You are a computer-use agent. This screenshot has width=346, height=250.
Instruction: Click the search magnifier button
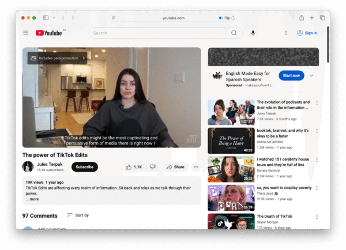(x=234, y=33)
